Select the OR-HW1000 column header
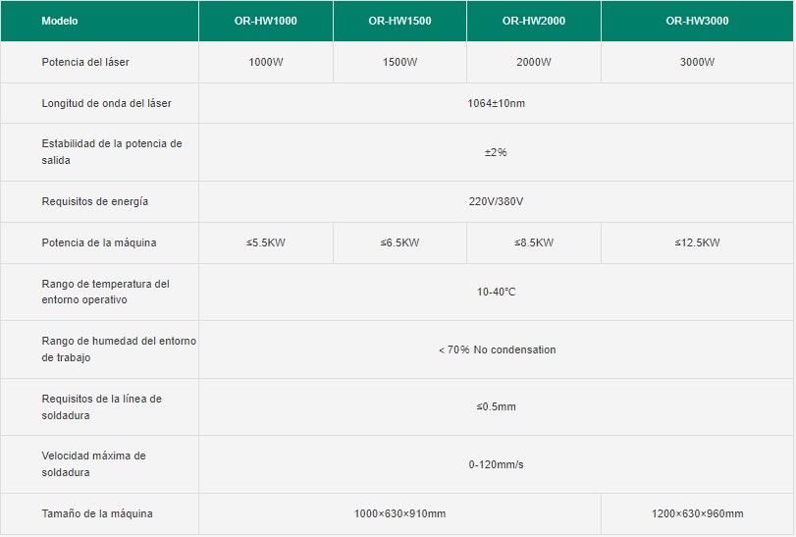The image size is (796, 537). 266,21
